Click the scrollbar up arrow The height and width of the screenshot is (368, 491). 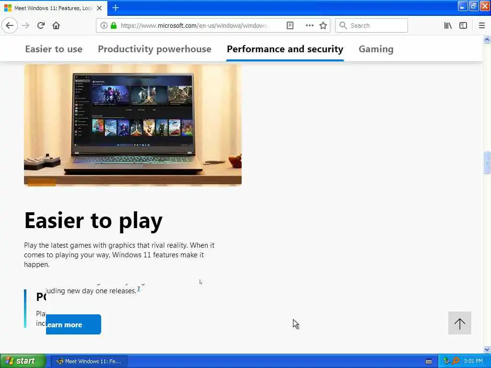coord(487,39)
